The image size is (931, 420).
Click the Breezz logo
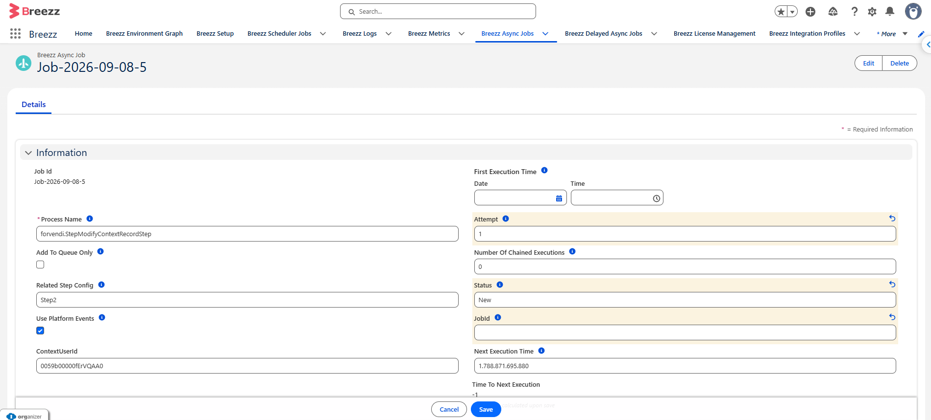click(x=34, y=11)
